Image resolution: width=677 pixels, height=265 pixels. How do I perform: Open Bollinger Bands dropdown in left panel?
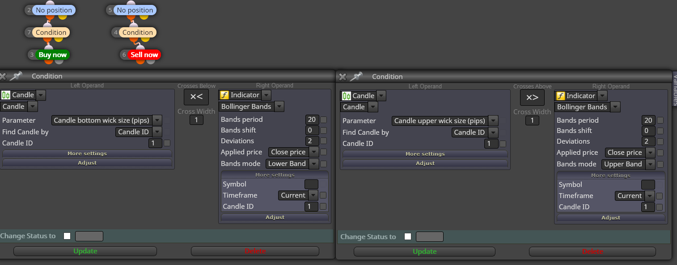279,106
